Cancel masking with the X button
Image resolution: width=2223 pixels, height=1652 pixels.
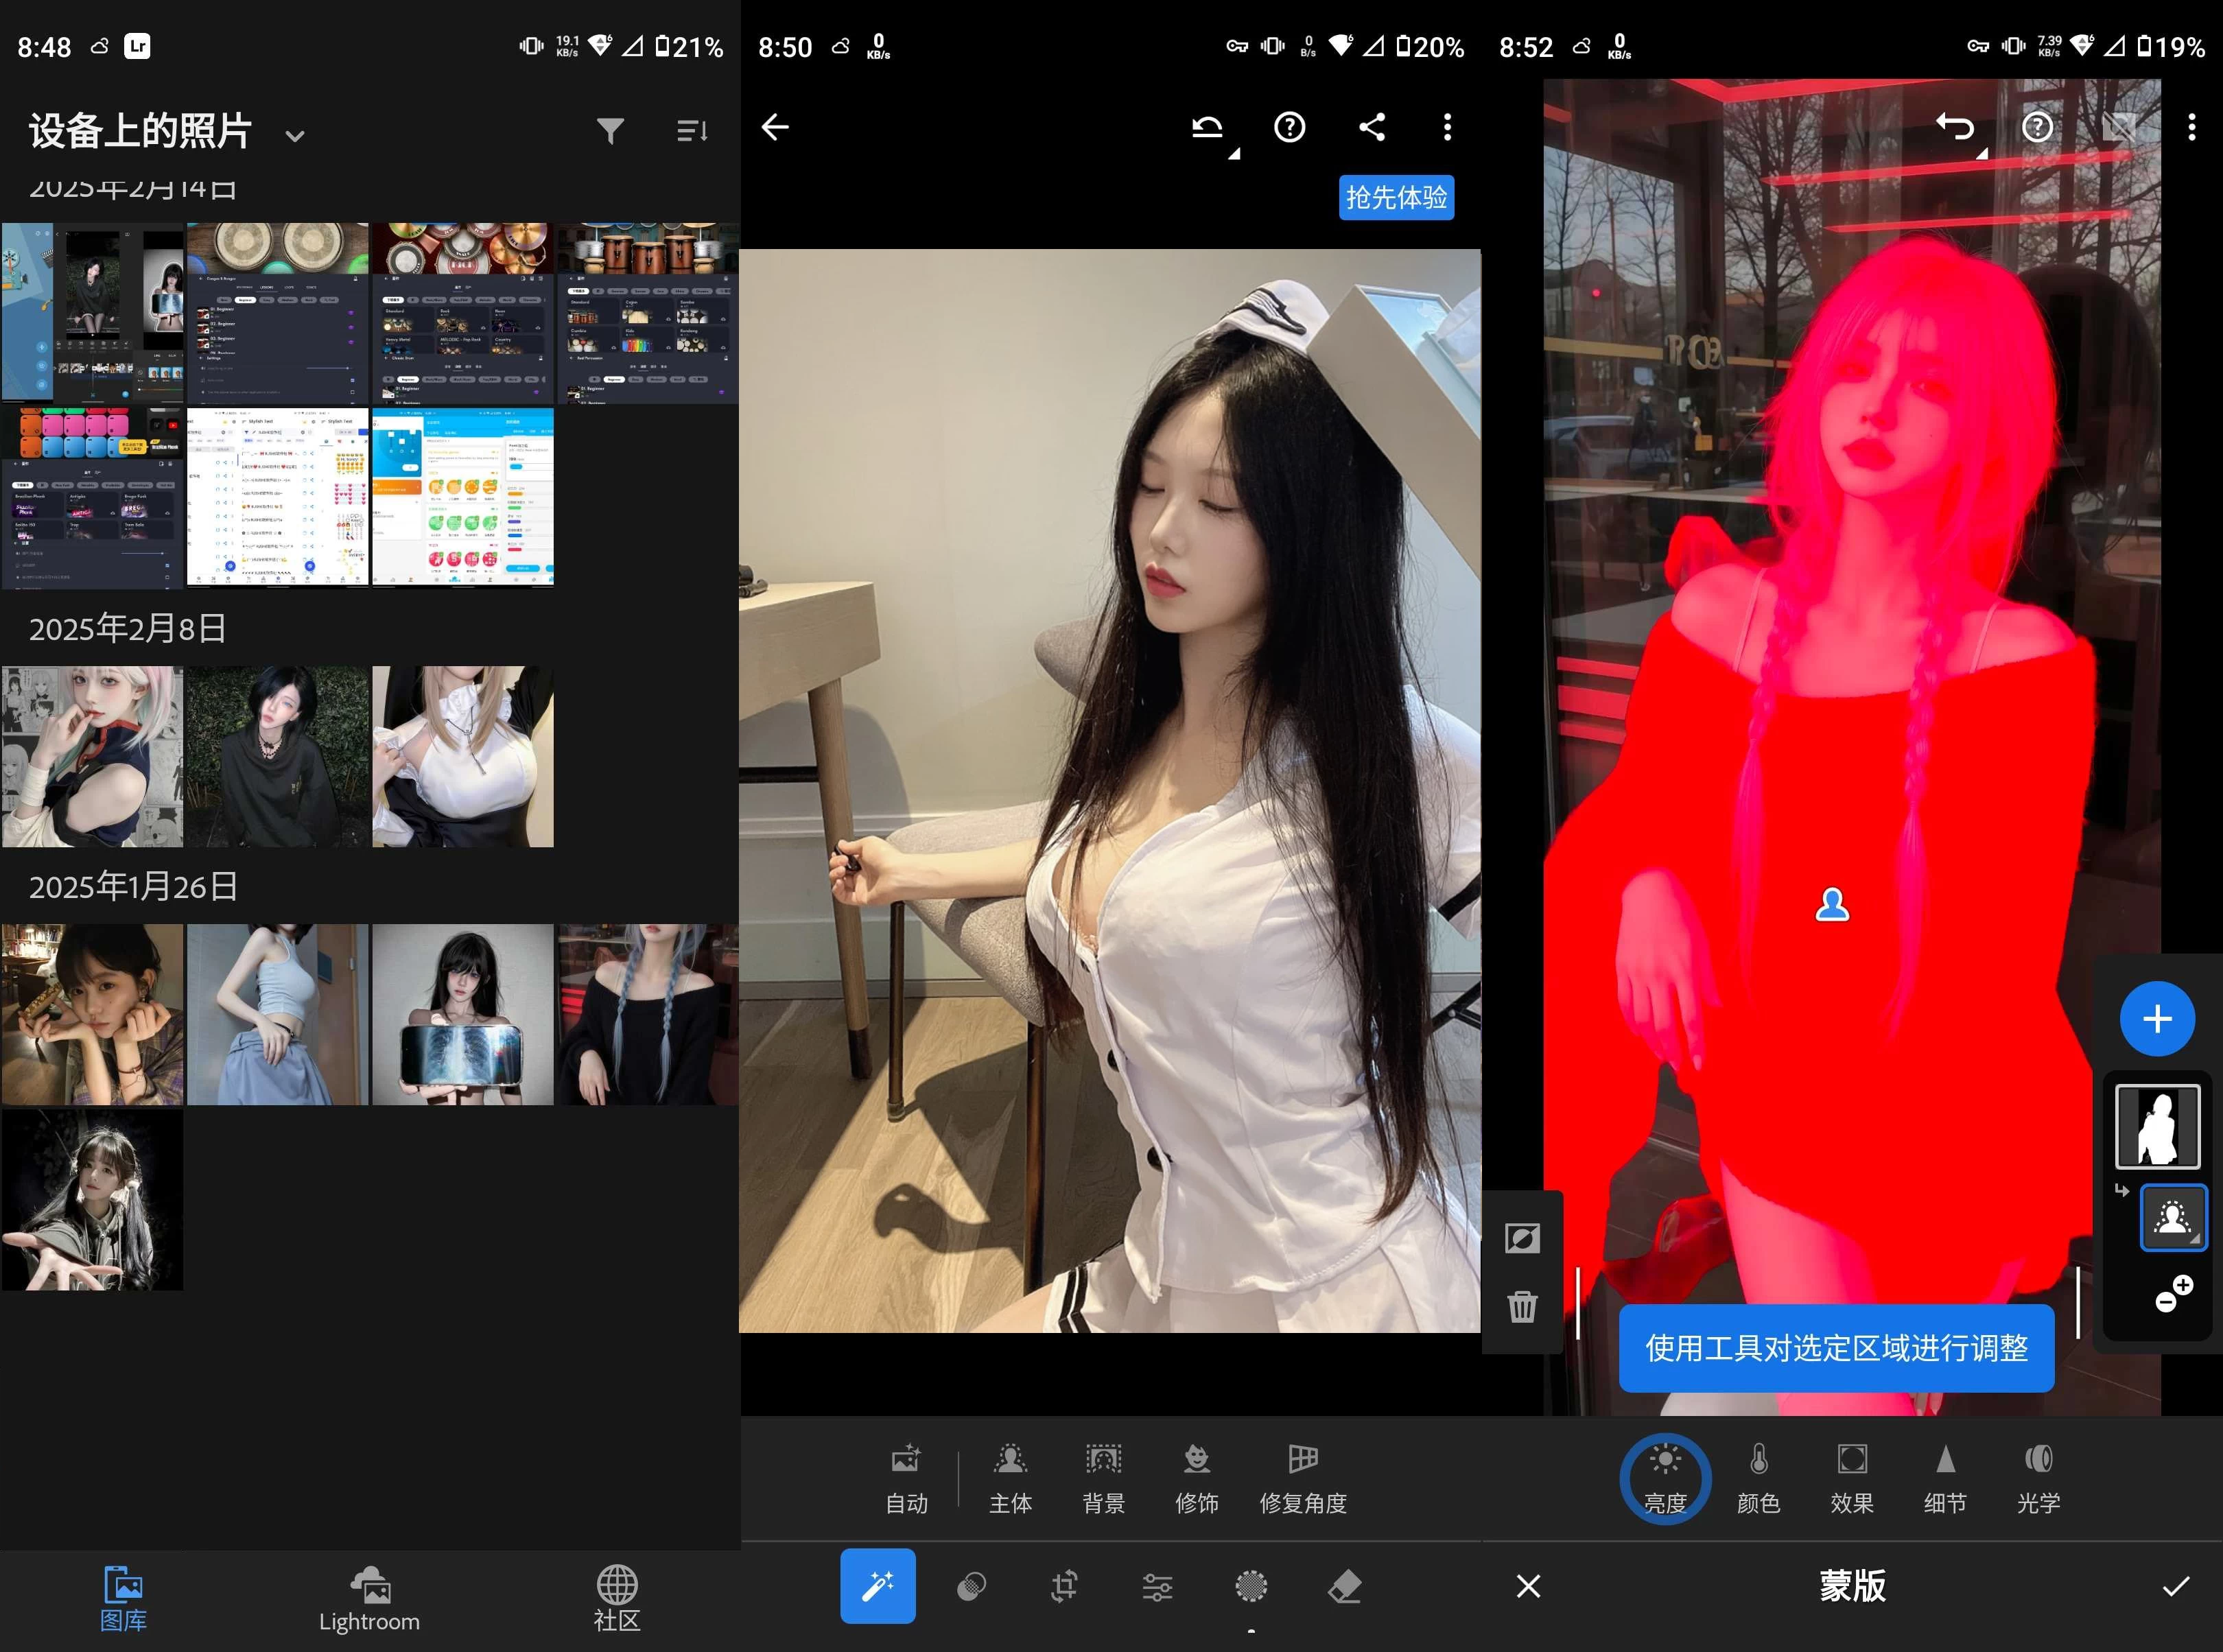click(1528, 1586)
